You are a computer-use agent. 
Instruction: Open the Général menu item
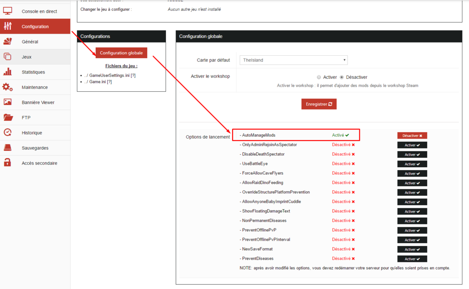[30, 42]
